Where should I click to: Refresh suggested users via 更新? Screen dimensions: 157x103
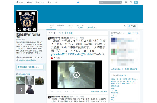coord(129,33)
